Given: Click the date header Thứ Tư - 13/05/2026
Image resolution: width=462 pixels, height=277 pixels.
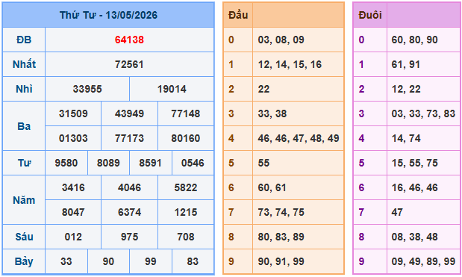Looking at the screenshot, I should (108, 15).
